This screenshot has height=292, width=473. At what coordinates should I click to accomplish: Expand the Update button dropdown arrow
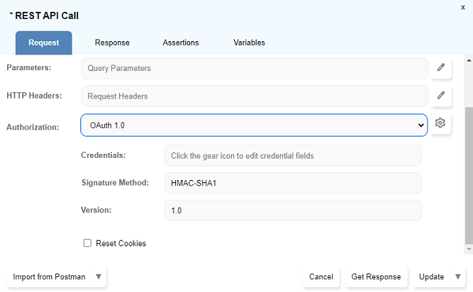pos(458,276)
